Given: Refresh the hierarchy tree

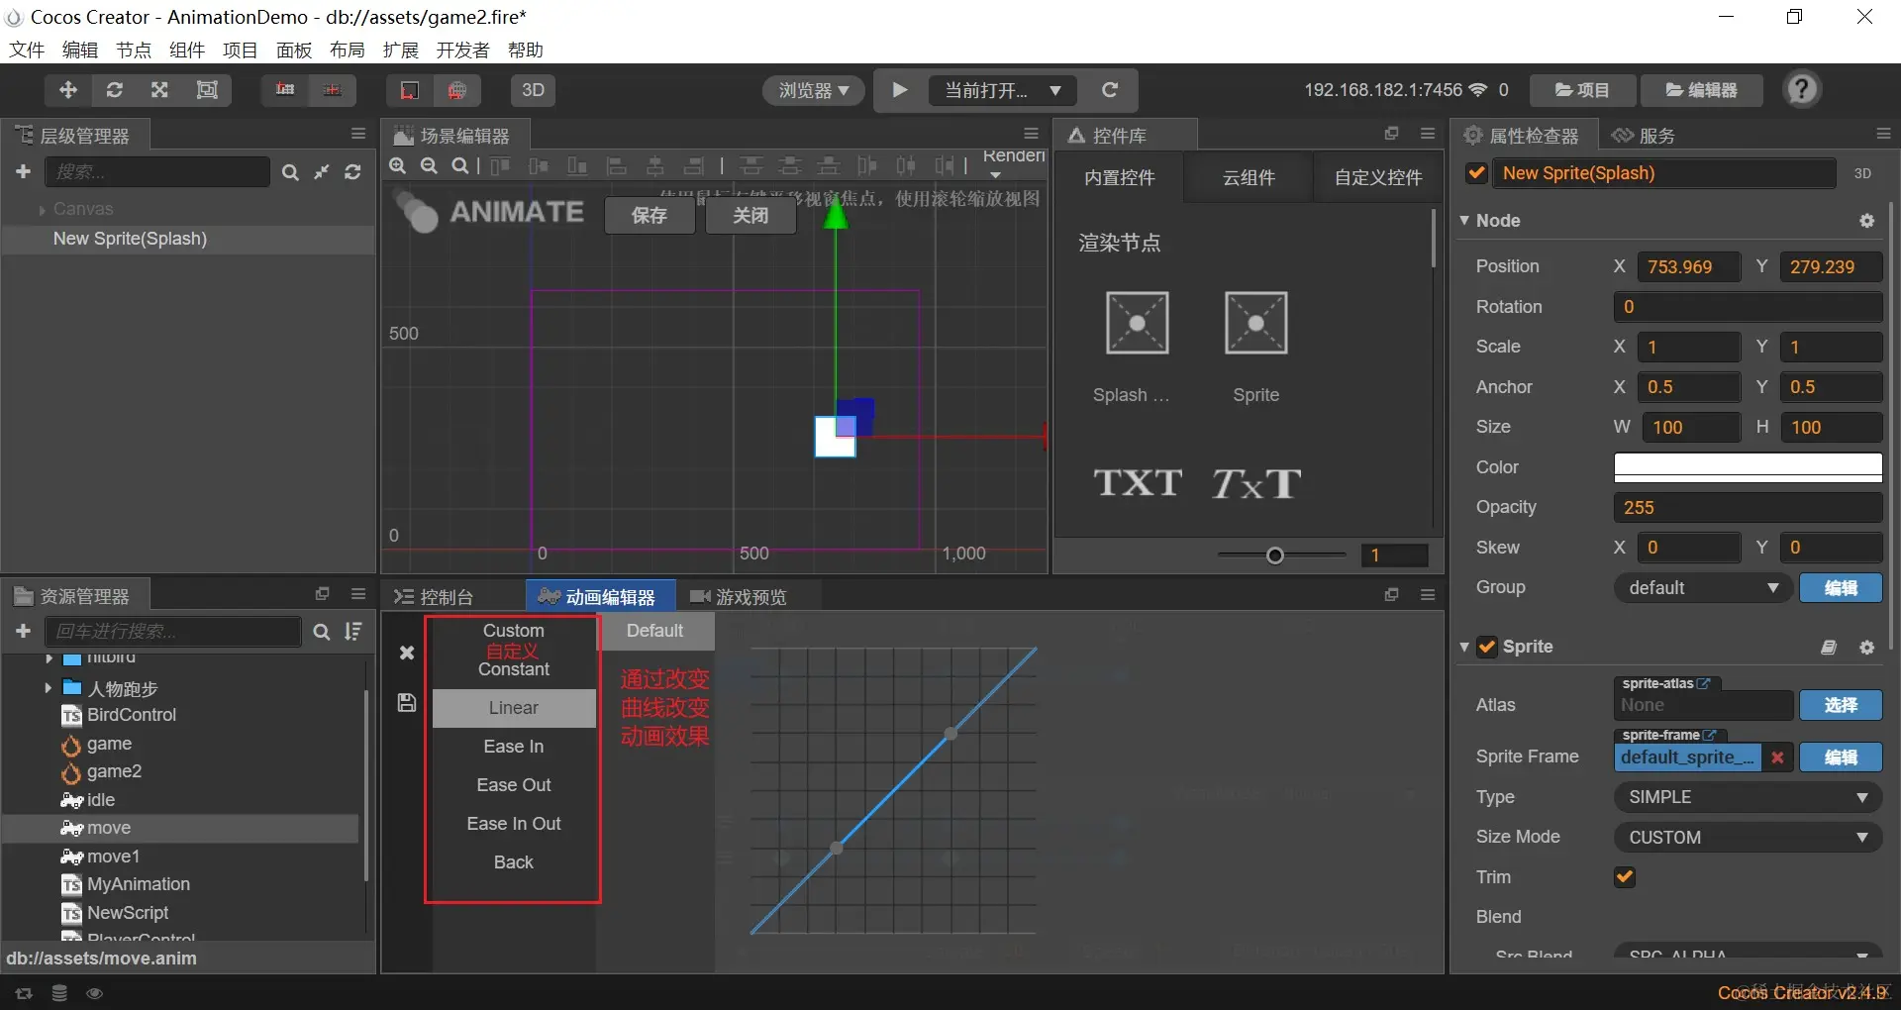Looking at the screenshot, I should (x=352, y=172).
